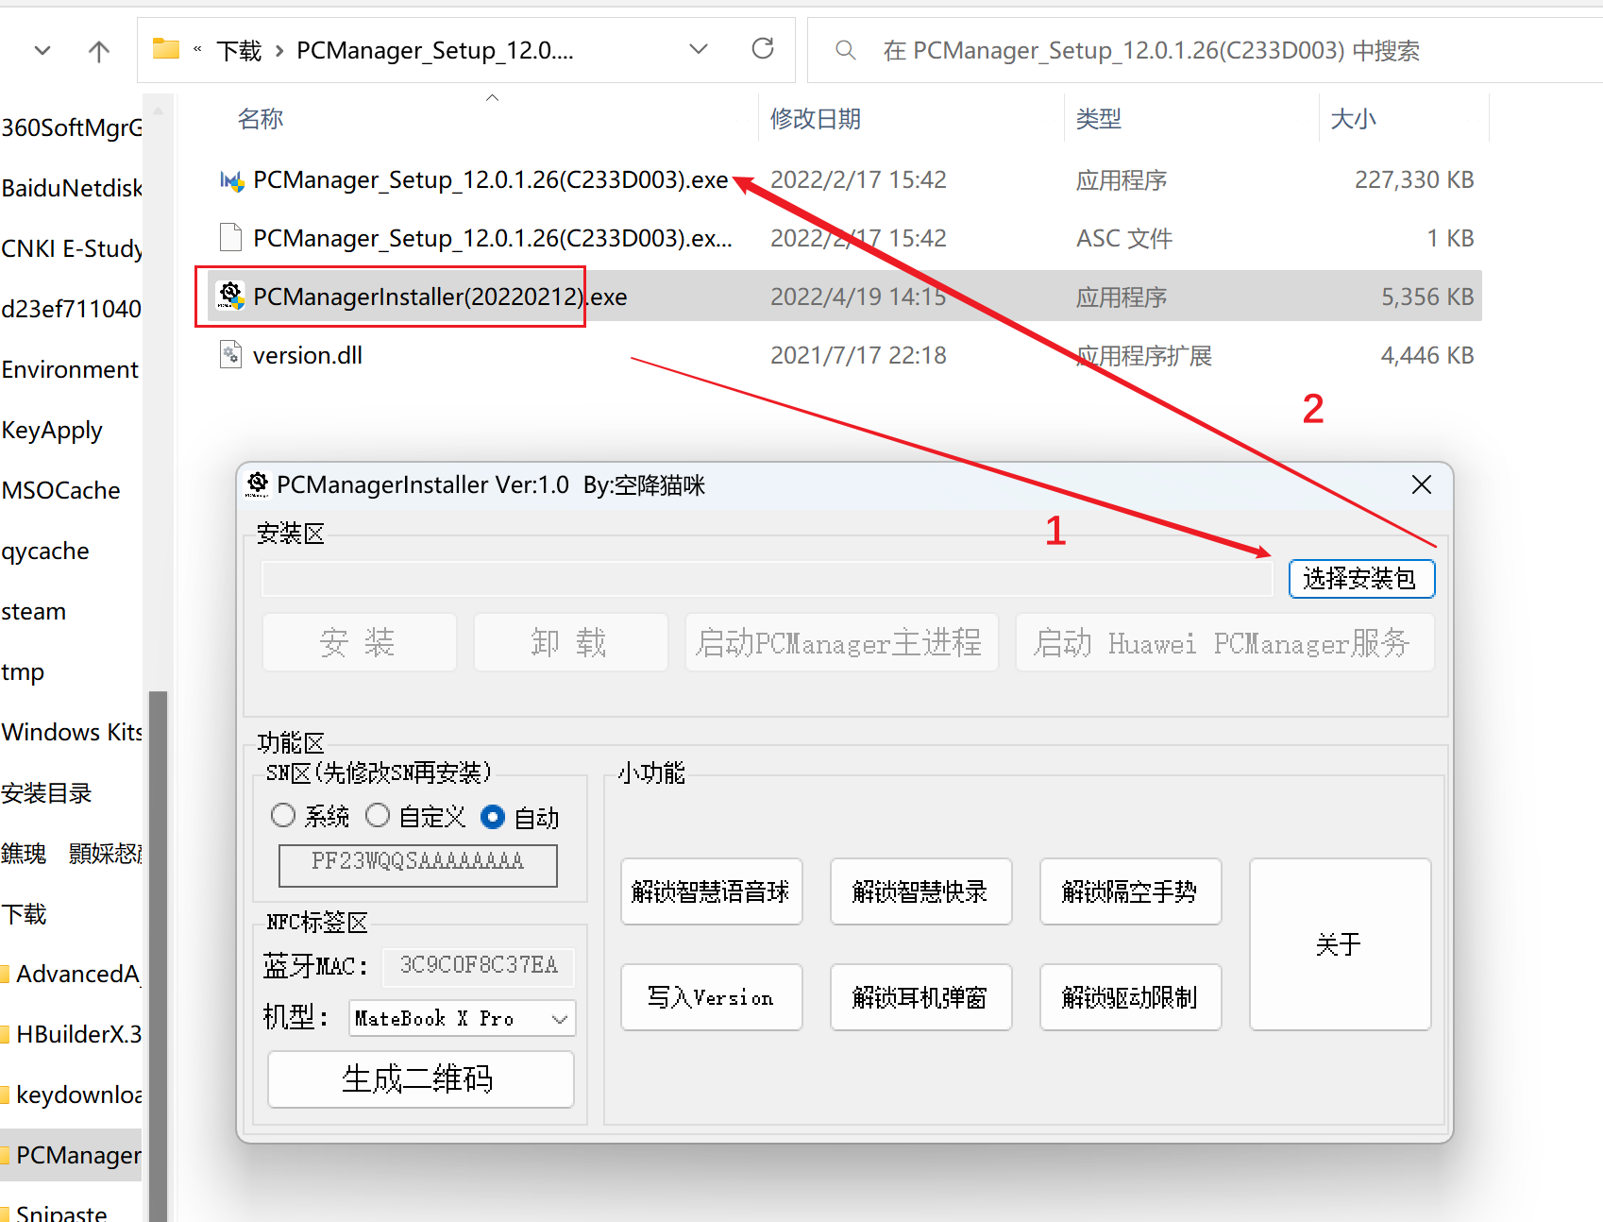The width and height of the screenshot is (1603, 1222).
Task: Sort files by 修改日期 column
Action: (816, 119)
